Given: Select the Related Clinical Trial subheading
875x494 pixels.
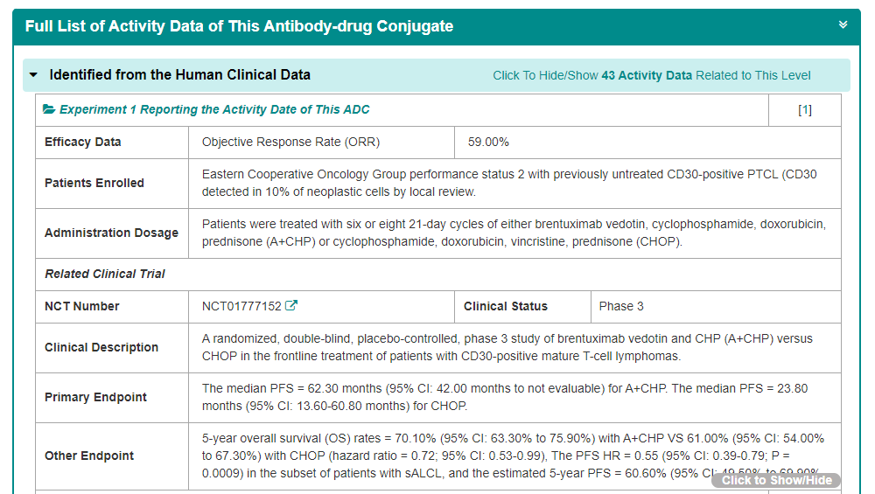Looking at the screenshot, I should (105, 274).
